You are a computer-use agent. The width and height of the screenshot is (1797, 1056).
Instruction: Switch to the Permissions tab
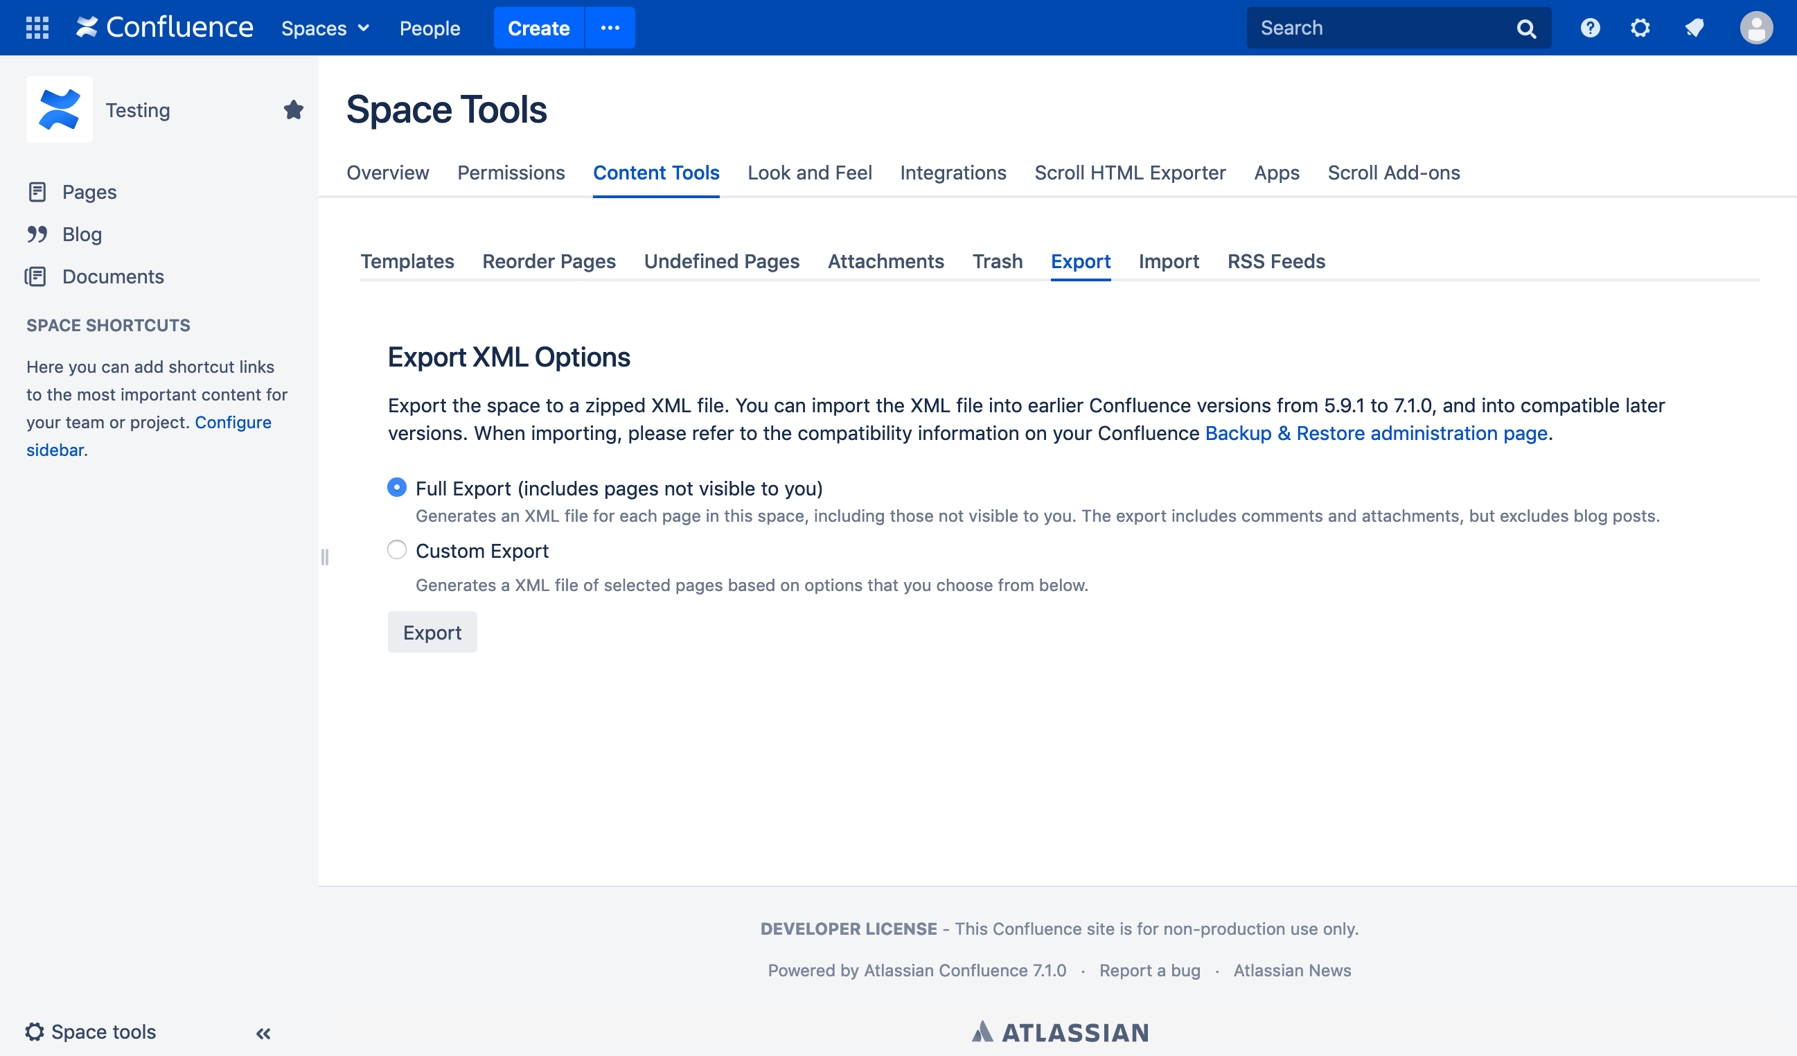tap(511, 173)
